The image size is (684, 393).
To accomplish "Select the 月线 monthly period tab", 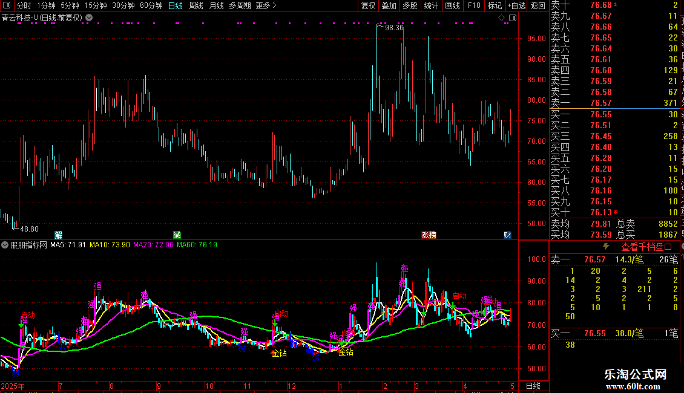I will click(216, 5).
